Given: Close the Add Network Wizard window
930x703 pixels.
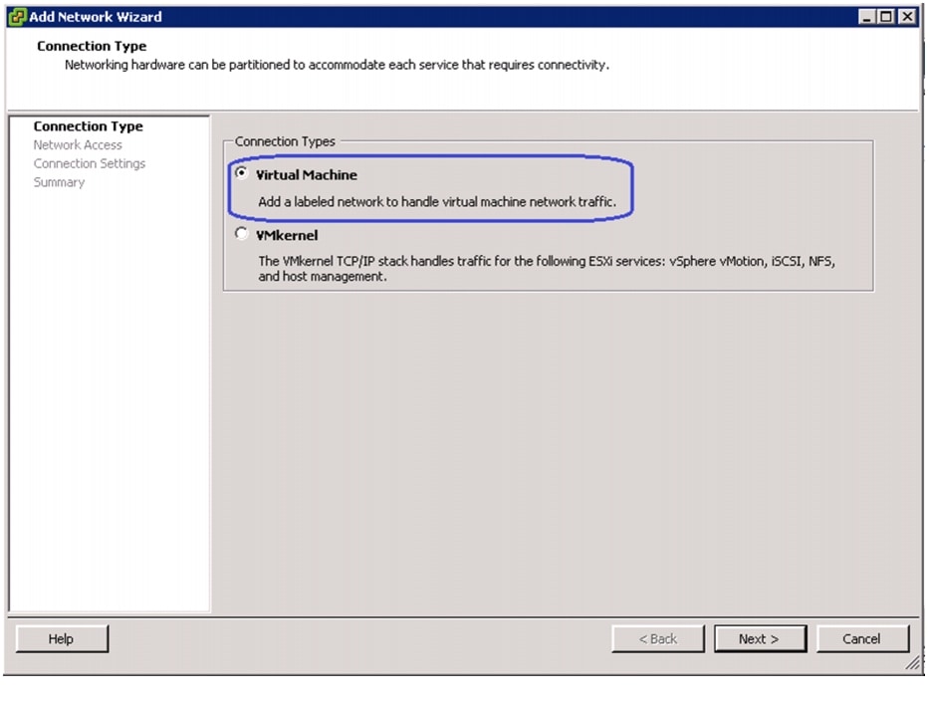Looking at the screenshot, I should click(907, 17).
